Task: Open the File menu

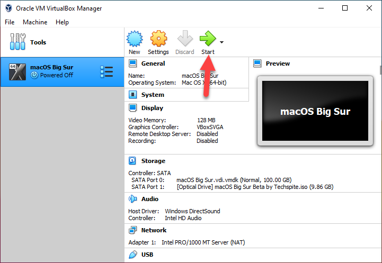Action: pyautogui.click(x=10, y=22)
